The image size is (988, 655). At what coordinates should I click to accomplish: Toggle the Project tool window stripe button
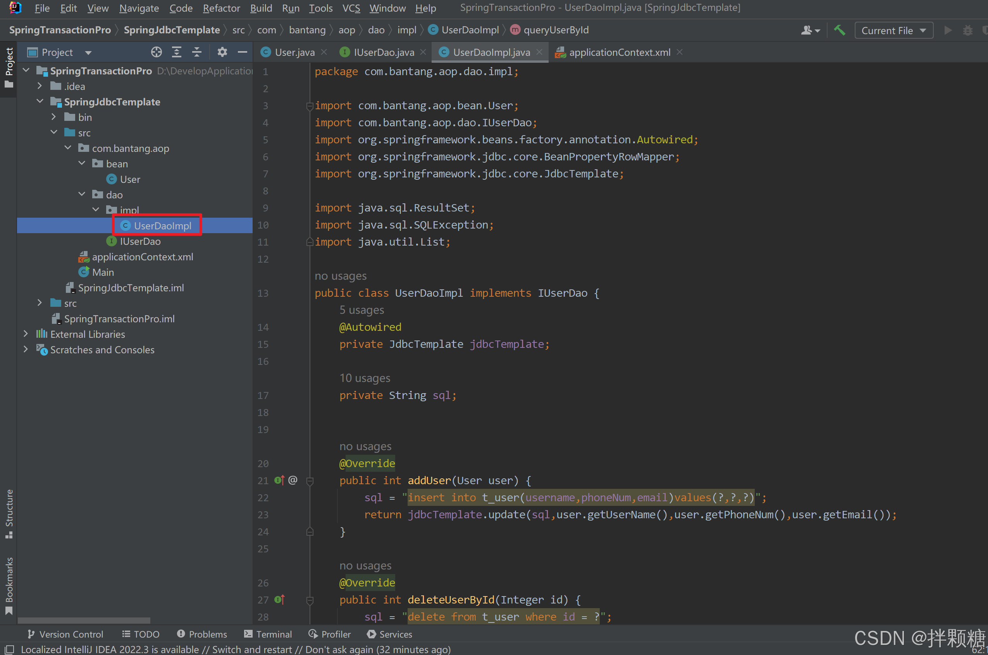[x=9, y=67]
